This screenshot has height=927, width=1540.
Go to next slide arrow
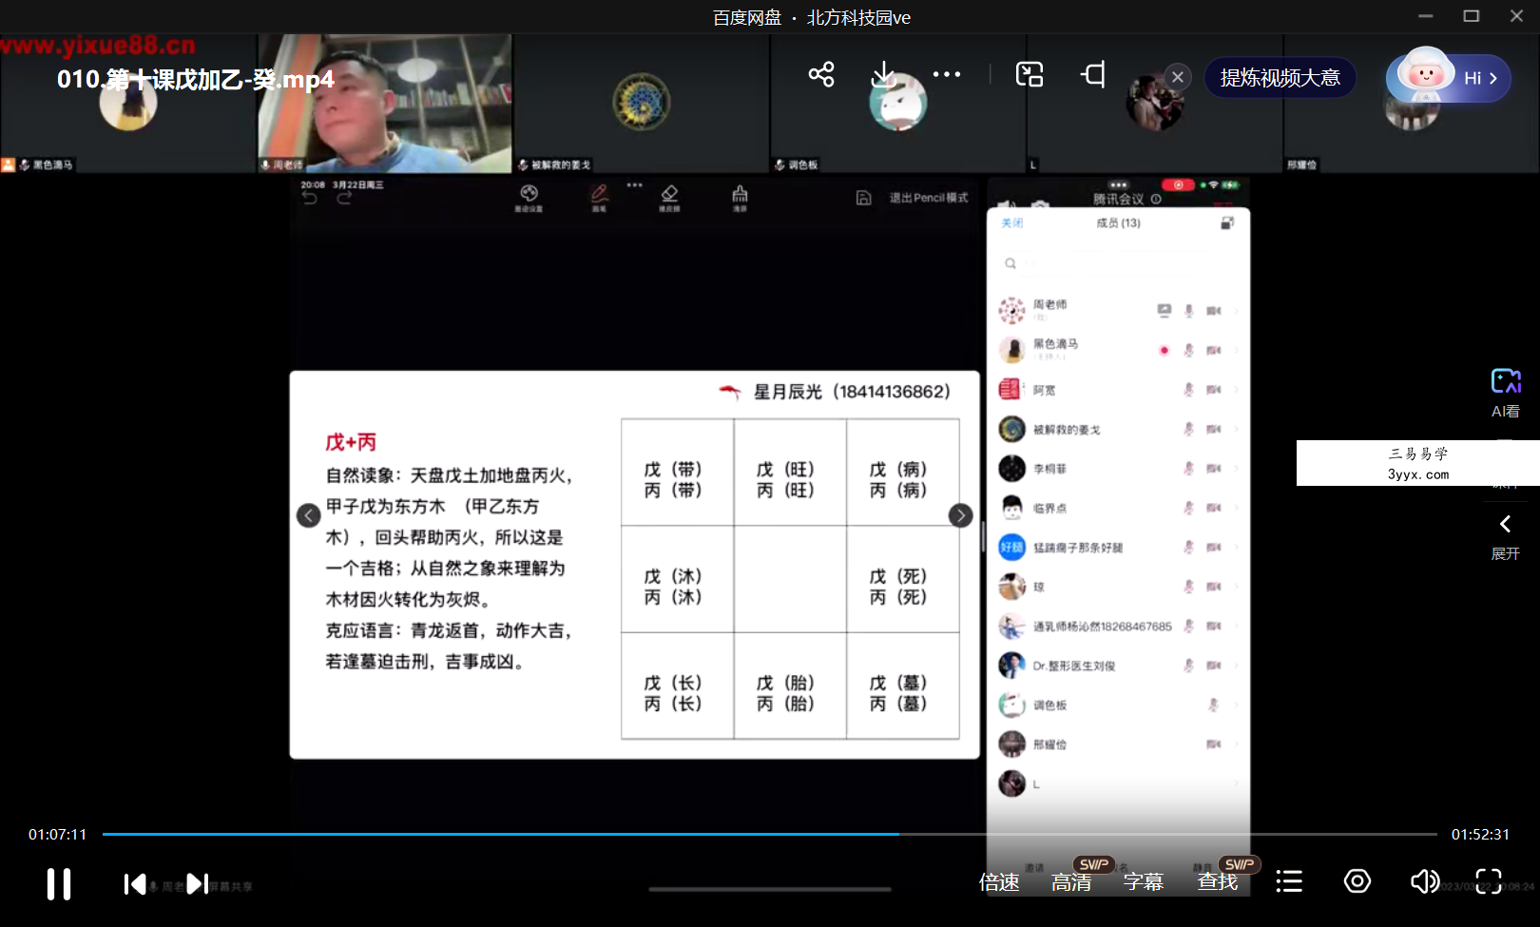click(961, 515)
